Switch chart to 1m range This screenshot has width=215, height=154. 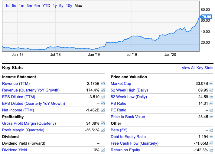tap(21, 6)
